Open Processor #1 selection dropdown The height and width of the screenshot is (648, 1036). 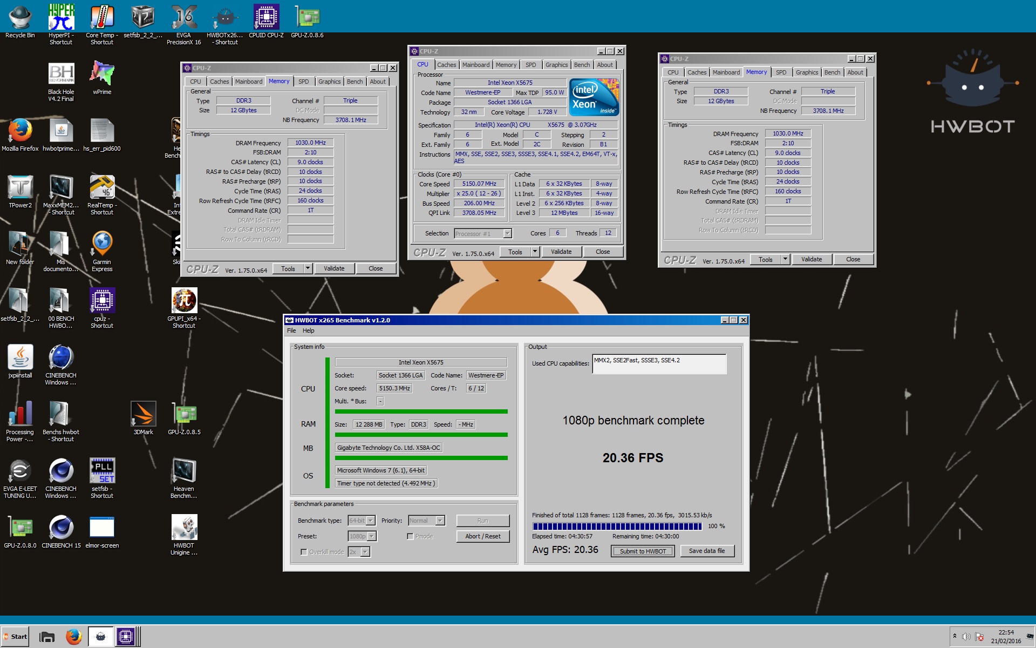click(x=507, y=233)
